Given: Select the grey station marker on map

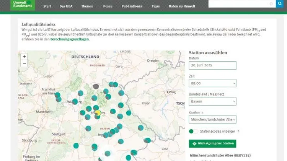Looking at the screenshot, I should (x=96, y=86).
